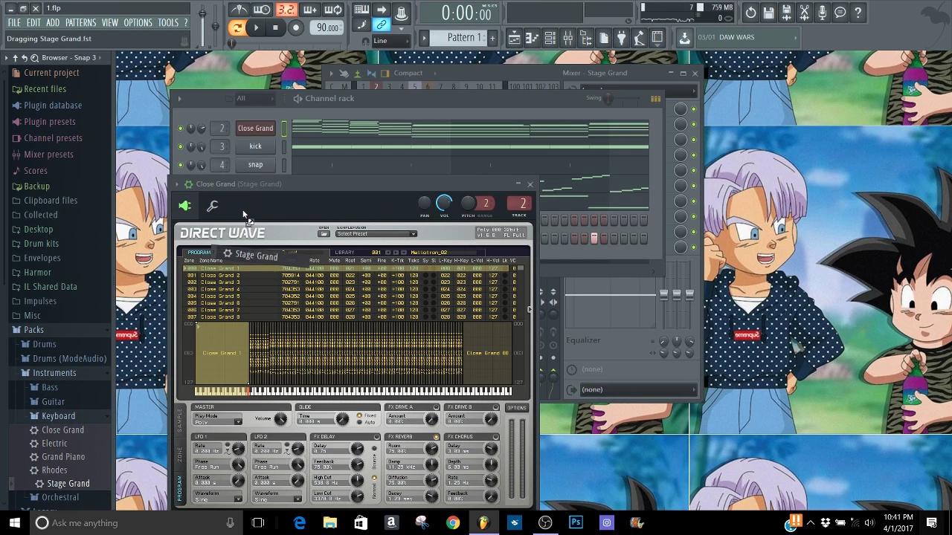Viewport: 952px width, 535px height.
Task: Expand the Mixer presets folder
Action: pos(48,155)
